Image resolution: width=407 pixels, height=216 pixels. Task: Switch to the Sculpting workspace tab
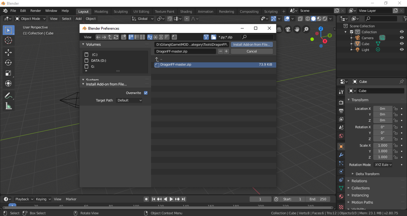[121, 11]
